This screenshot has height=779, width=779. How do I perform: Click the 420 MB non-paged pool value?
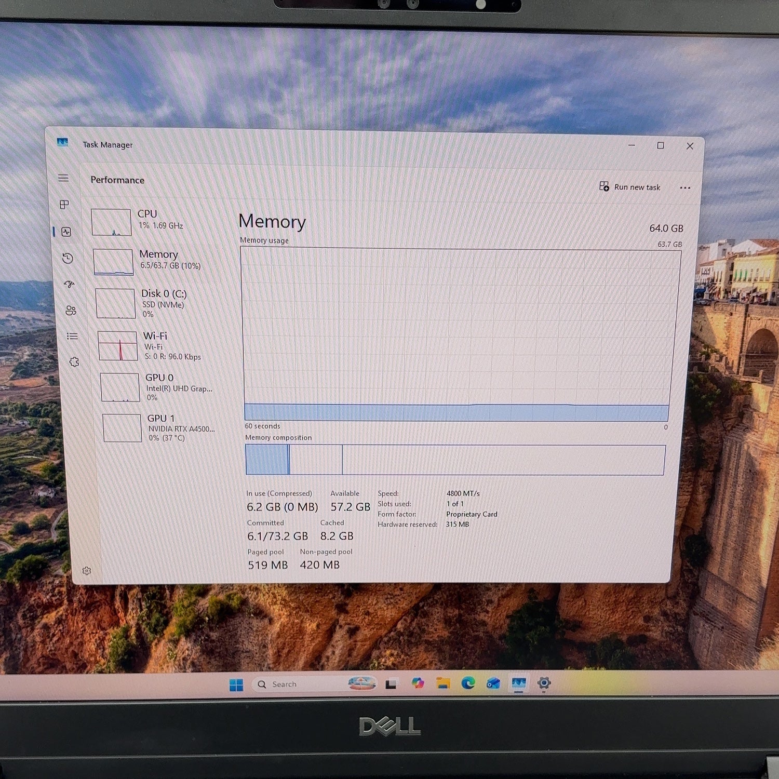pyautogui.click(x=319, y=565)
